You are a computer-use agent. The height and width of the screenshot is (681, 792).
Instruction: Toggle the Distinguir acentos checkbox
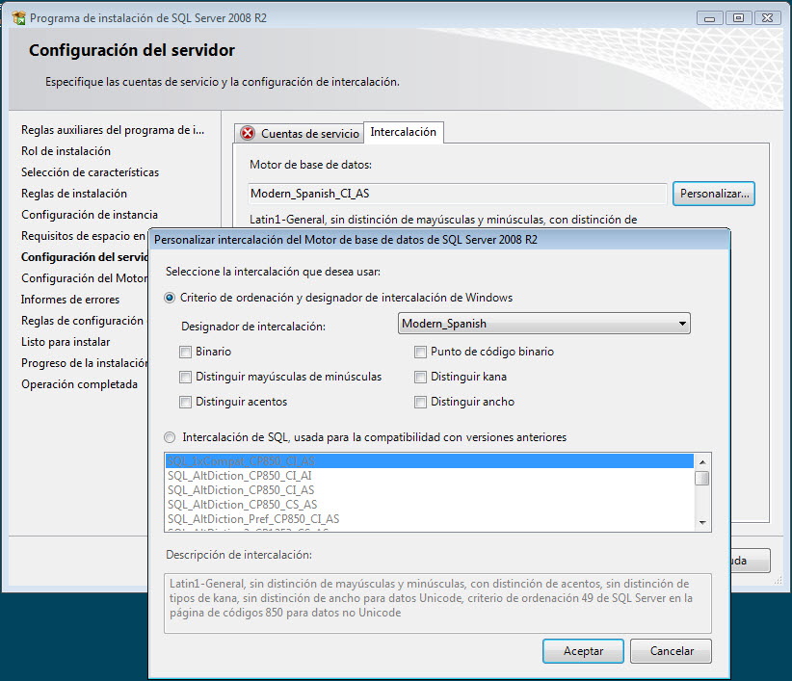pyautogui.click(x=185, y=402)
